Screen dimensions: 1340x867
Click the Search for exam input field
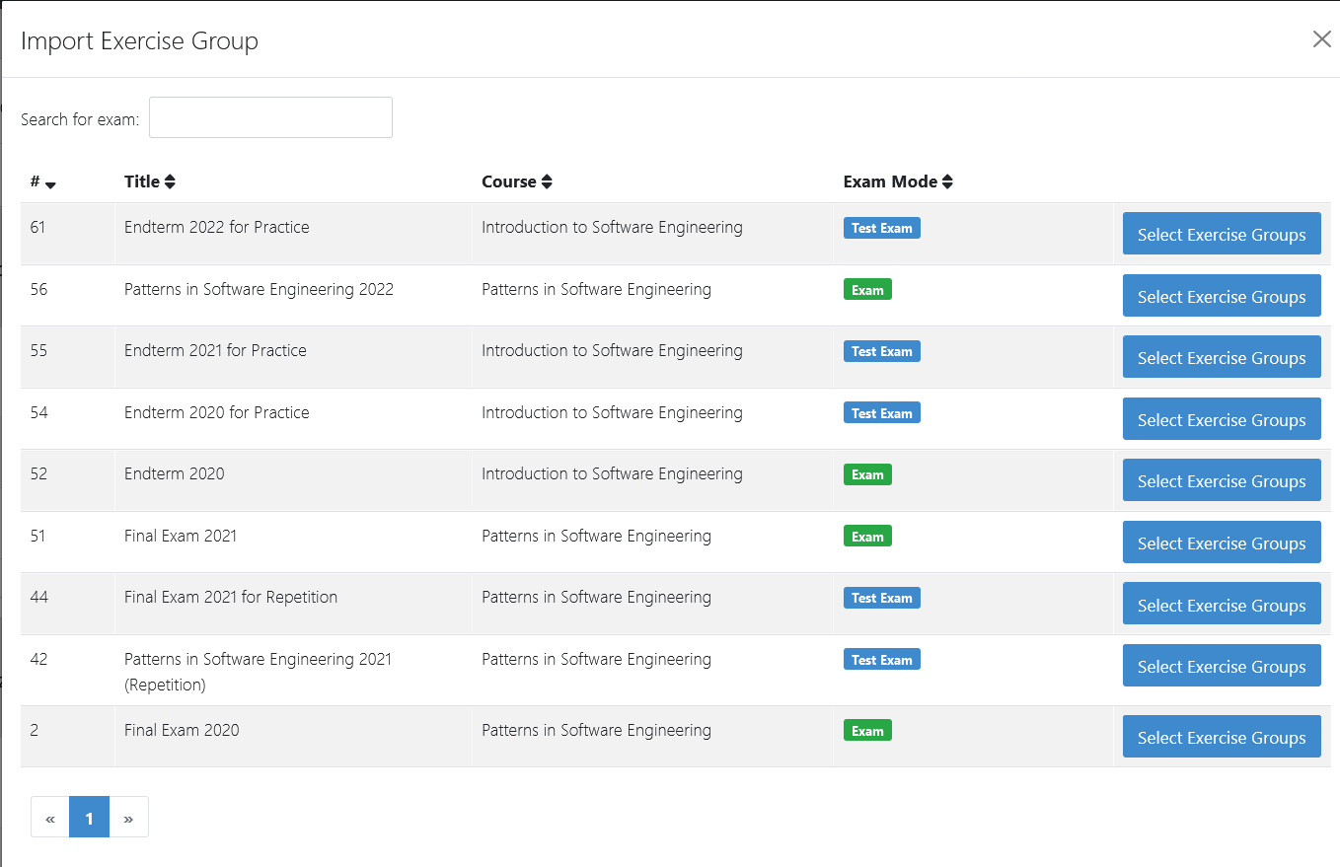[270, 117]
